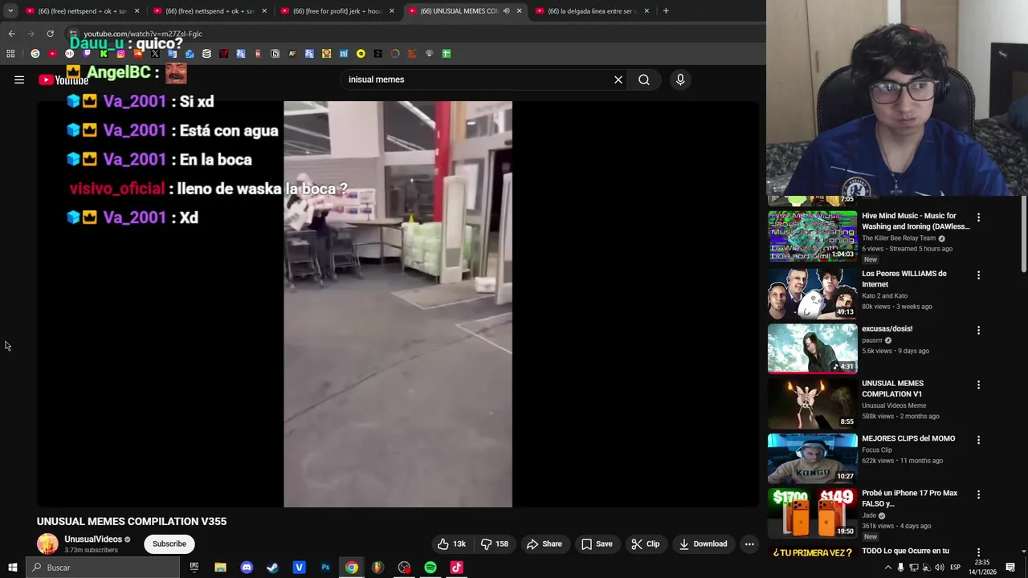Clear the search box with the X
1028x578 pixels.
pyautogui.click(x=618, y=79)
